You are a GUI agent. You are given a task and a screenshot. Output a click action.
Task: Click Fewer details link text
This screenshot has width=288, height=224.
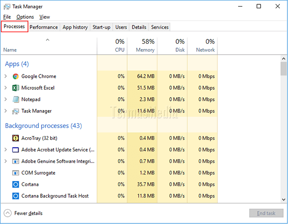pyautogui.click(x=28, y=213)
